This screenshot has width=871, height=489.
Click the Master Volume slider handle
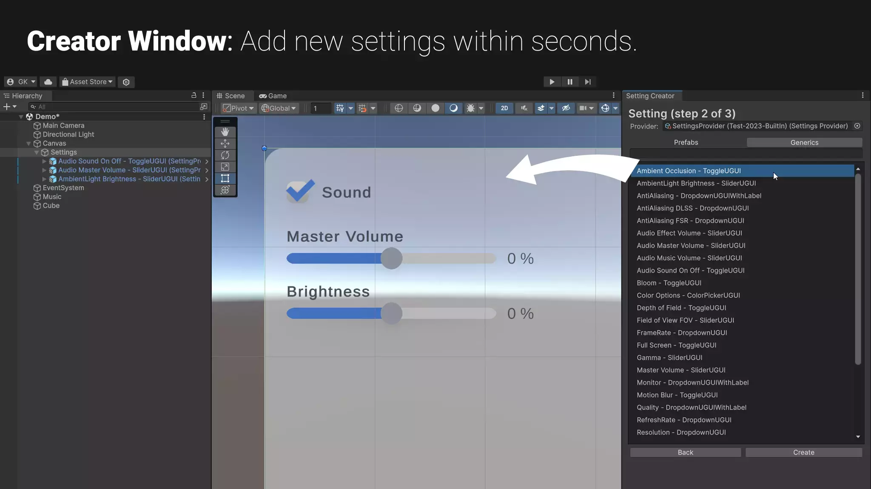click(391, 259)
